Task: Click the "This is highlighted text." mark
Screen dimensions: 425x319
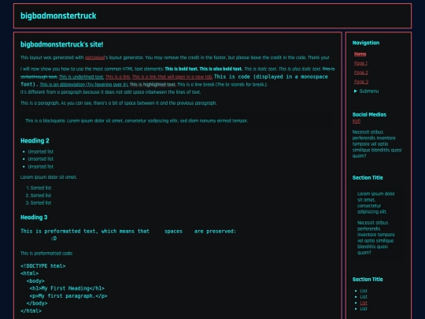Action: (153, 84)
